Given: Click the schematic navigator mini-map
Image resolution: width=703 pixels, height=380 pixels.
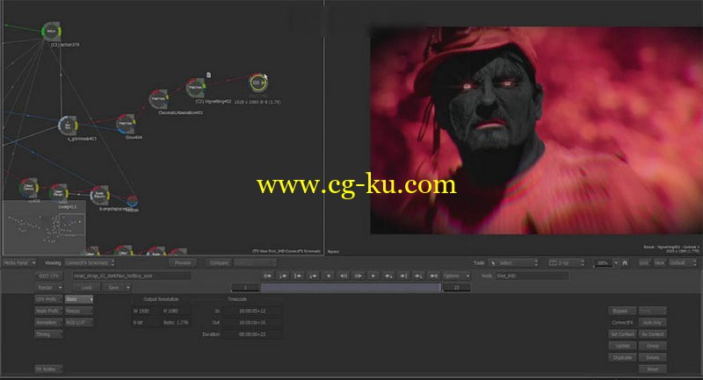Looking at the screenshot, I should click(45, 227).
